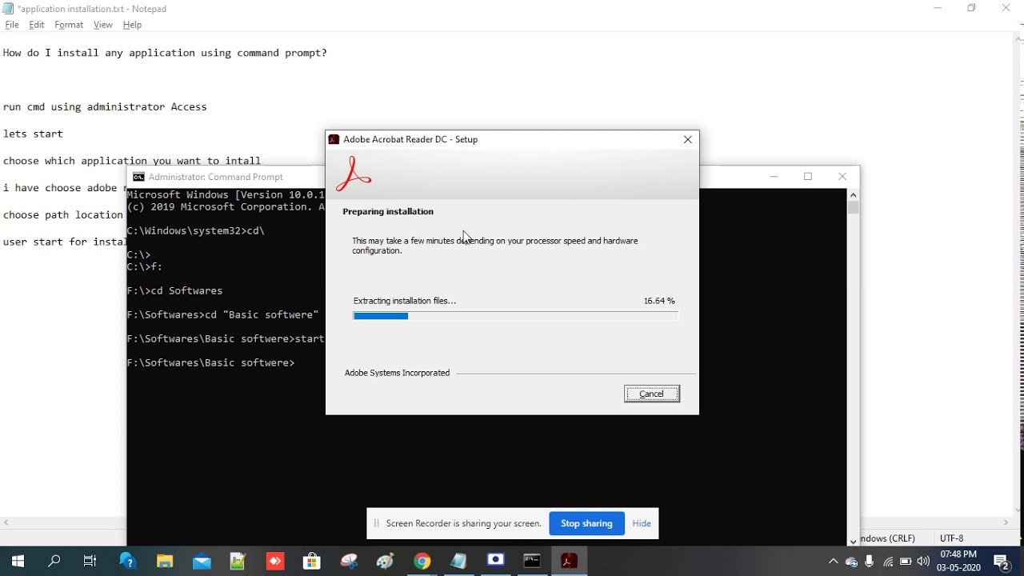Viewport: 1024px width, 576px height.
Task: Switch to Adobe Reader setup taskbar icon
Action: (569, 561)
